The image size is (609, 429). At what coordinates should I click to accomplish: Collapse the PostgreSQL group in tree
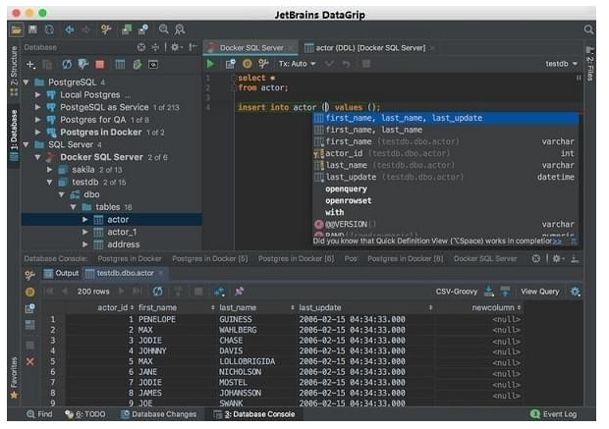pyautogui.click(x=26, y=81)
